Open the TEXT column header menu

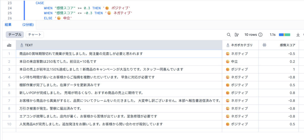click(29, 45)
